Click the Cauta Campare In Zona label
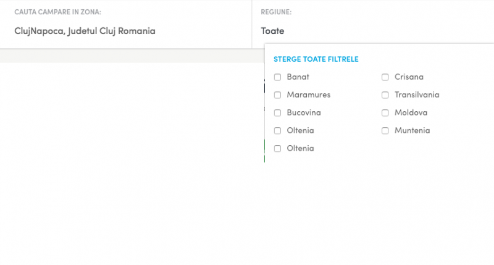The height and width of the screenshot is (265, 494). (x=57, y=12)
